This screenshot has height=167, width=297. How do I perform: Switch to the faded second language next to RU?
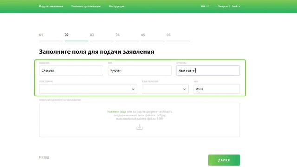207,6
